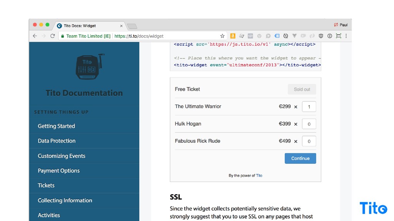The width and height of the screenshot is (394, 221).
Task: Click the circled info extension icon
Action: (x=330, y=36)
